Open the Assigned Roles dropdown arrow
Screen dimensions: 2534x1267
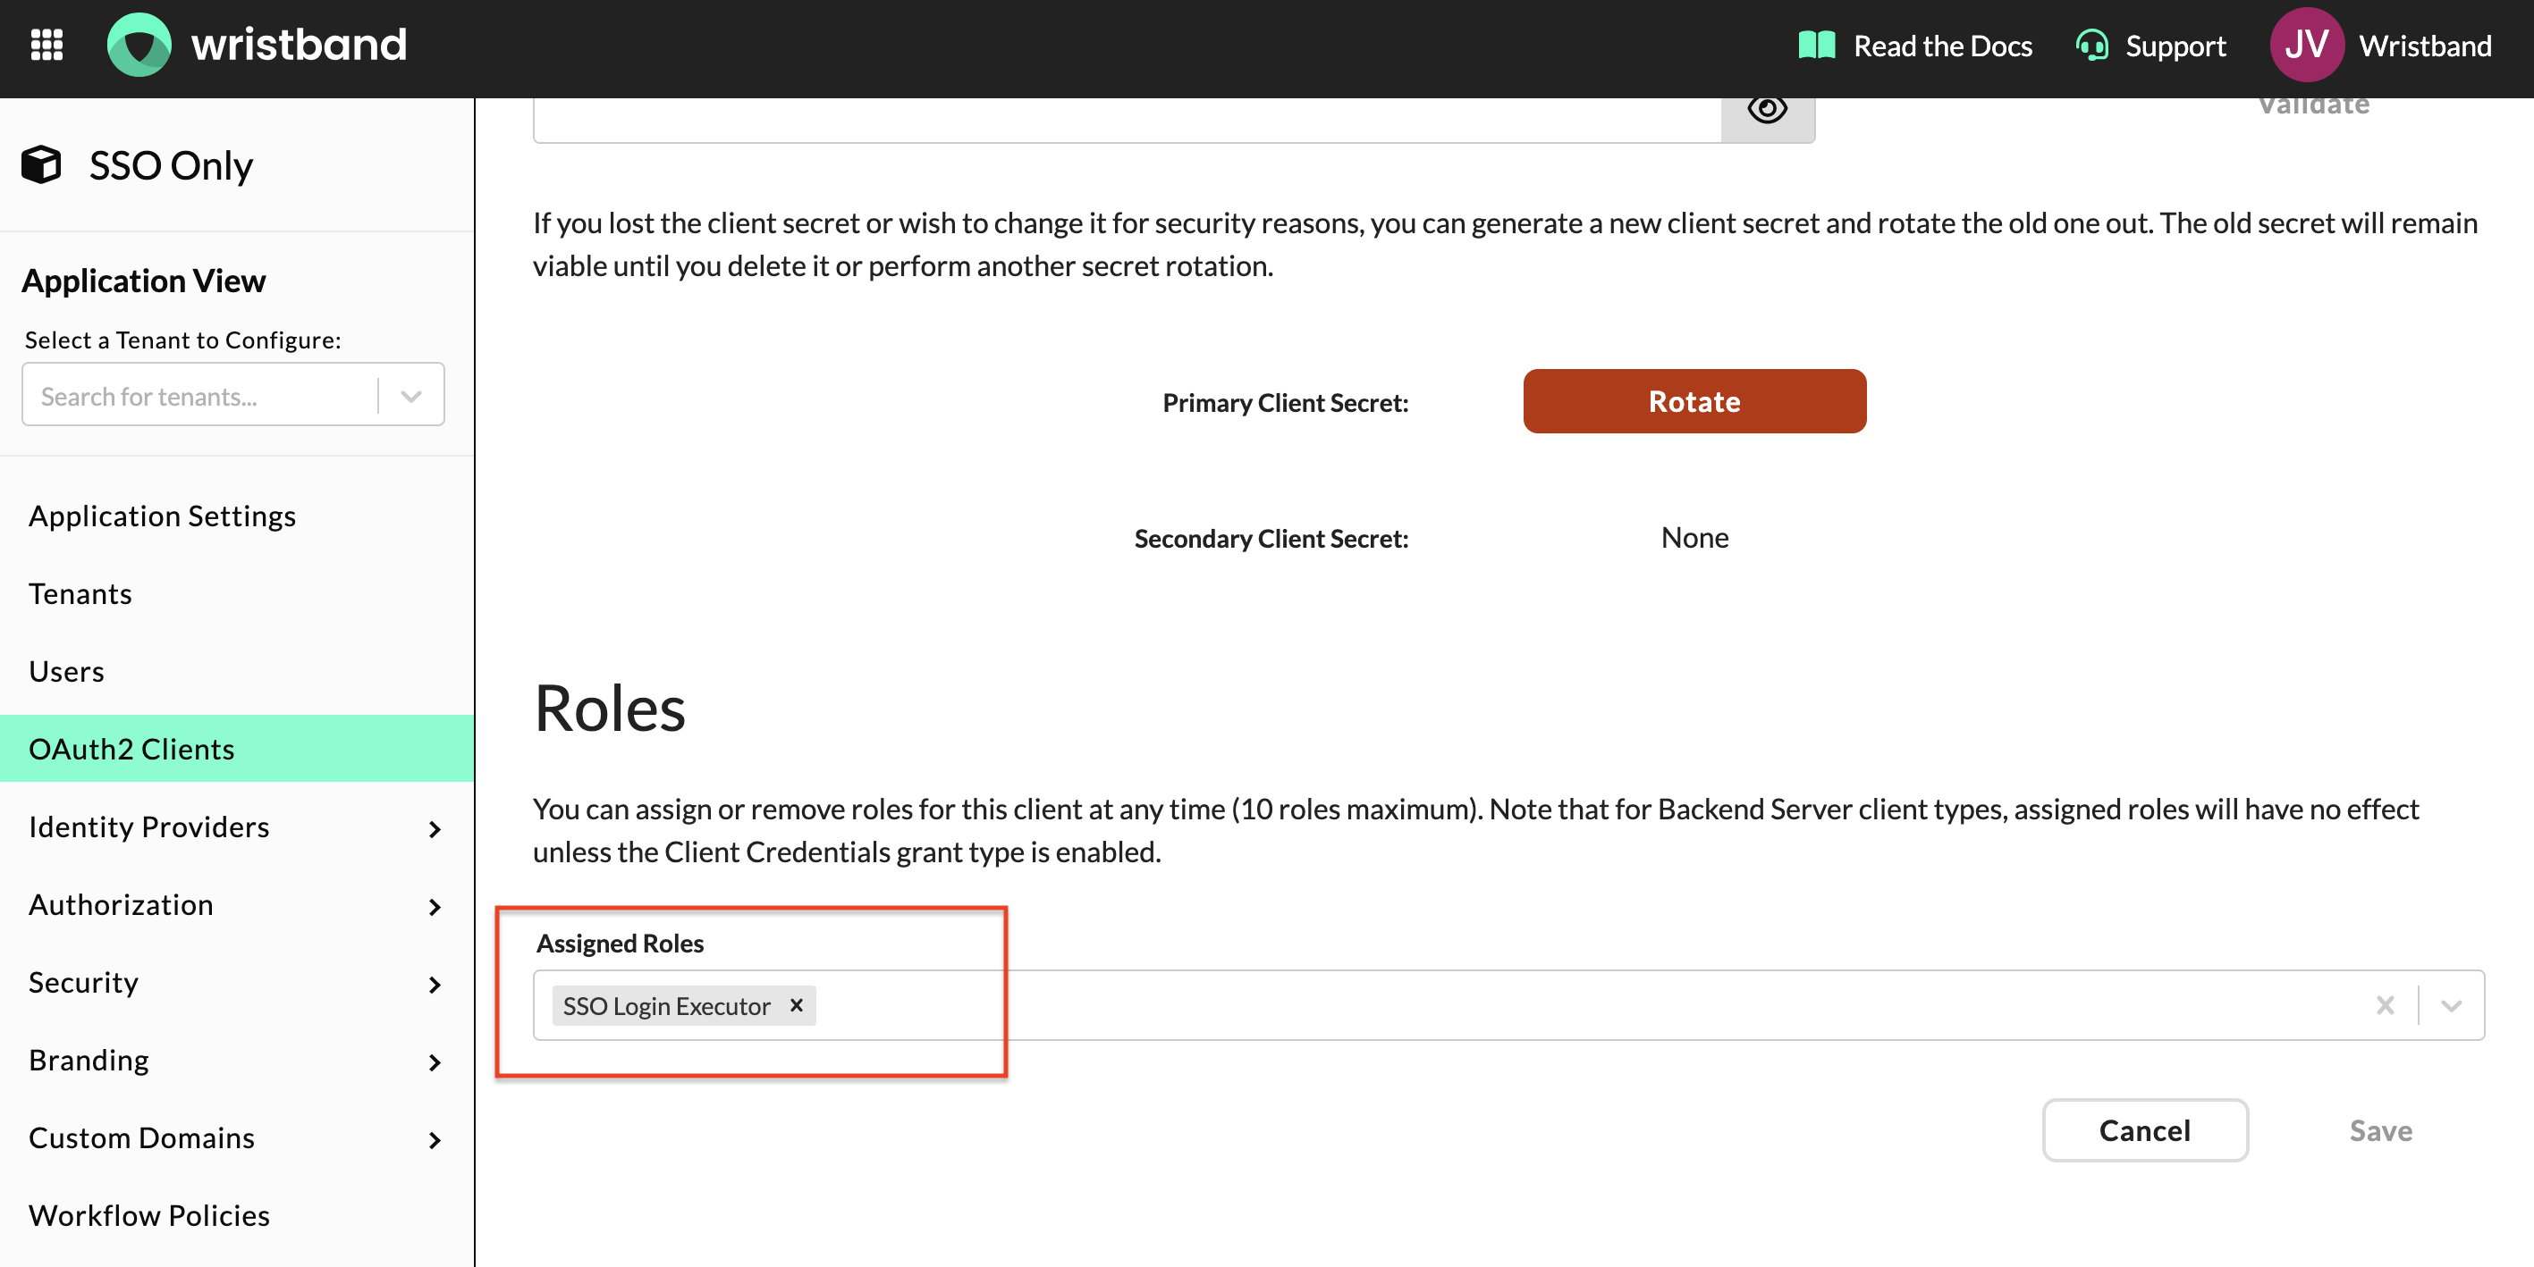[2450, 1004]
